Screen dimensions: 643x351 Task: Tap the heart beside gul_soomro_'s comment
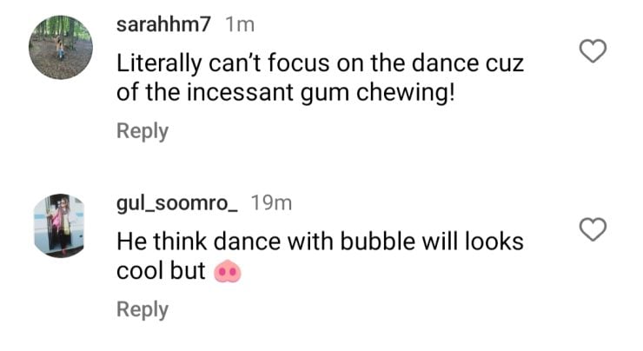tap(592, 229)
